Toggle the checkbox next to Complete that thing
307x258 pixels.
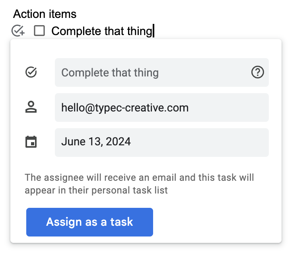point(39,31)
